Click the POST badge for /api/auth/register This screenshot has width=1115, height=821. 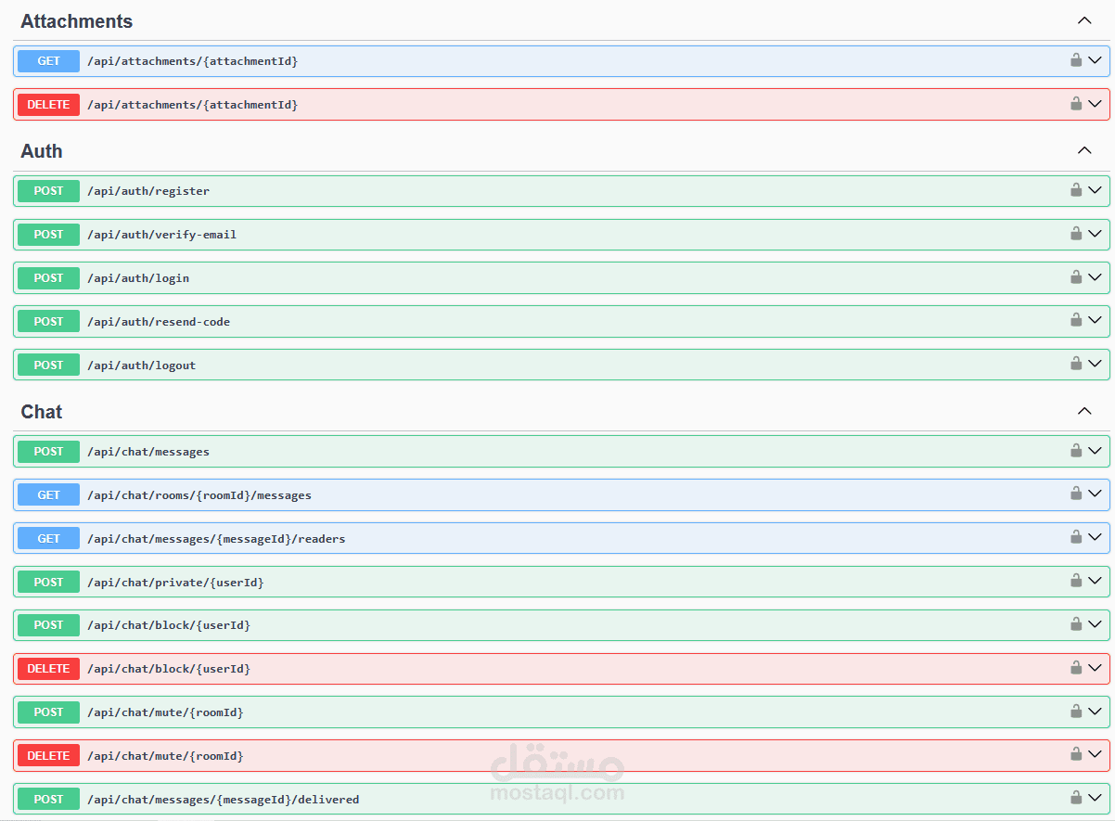point(48,191)
